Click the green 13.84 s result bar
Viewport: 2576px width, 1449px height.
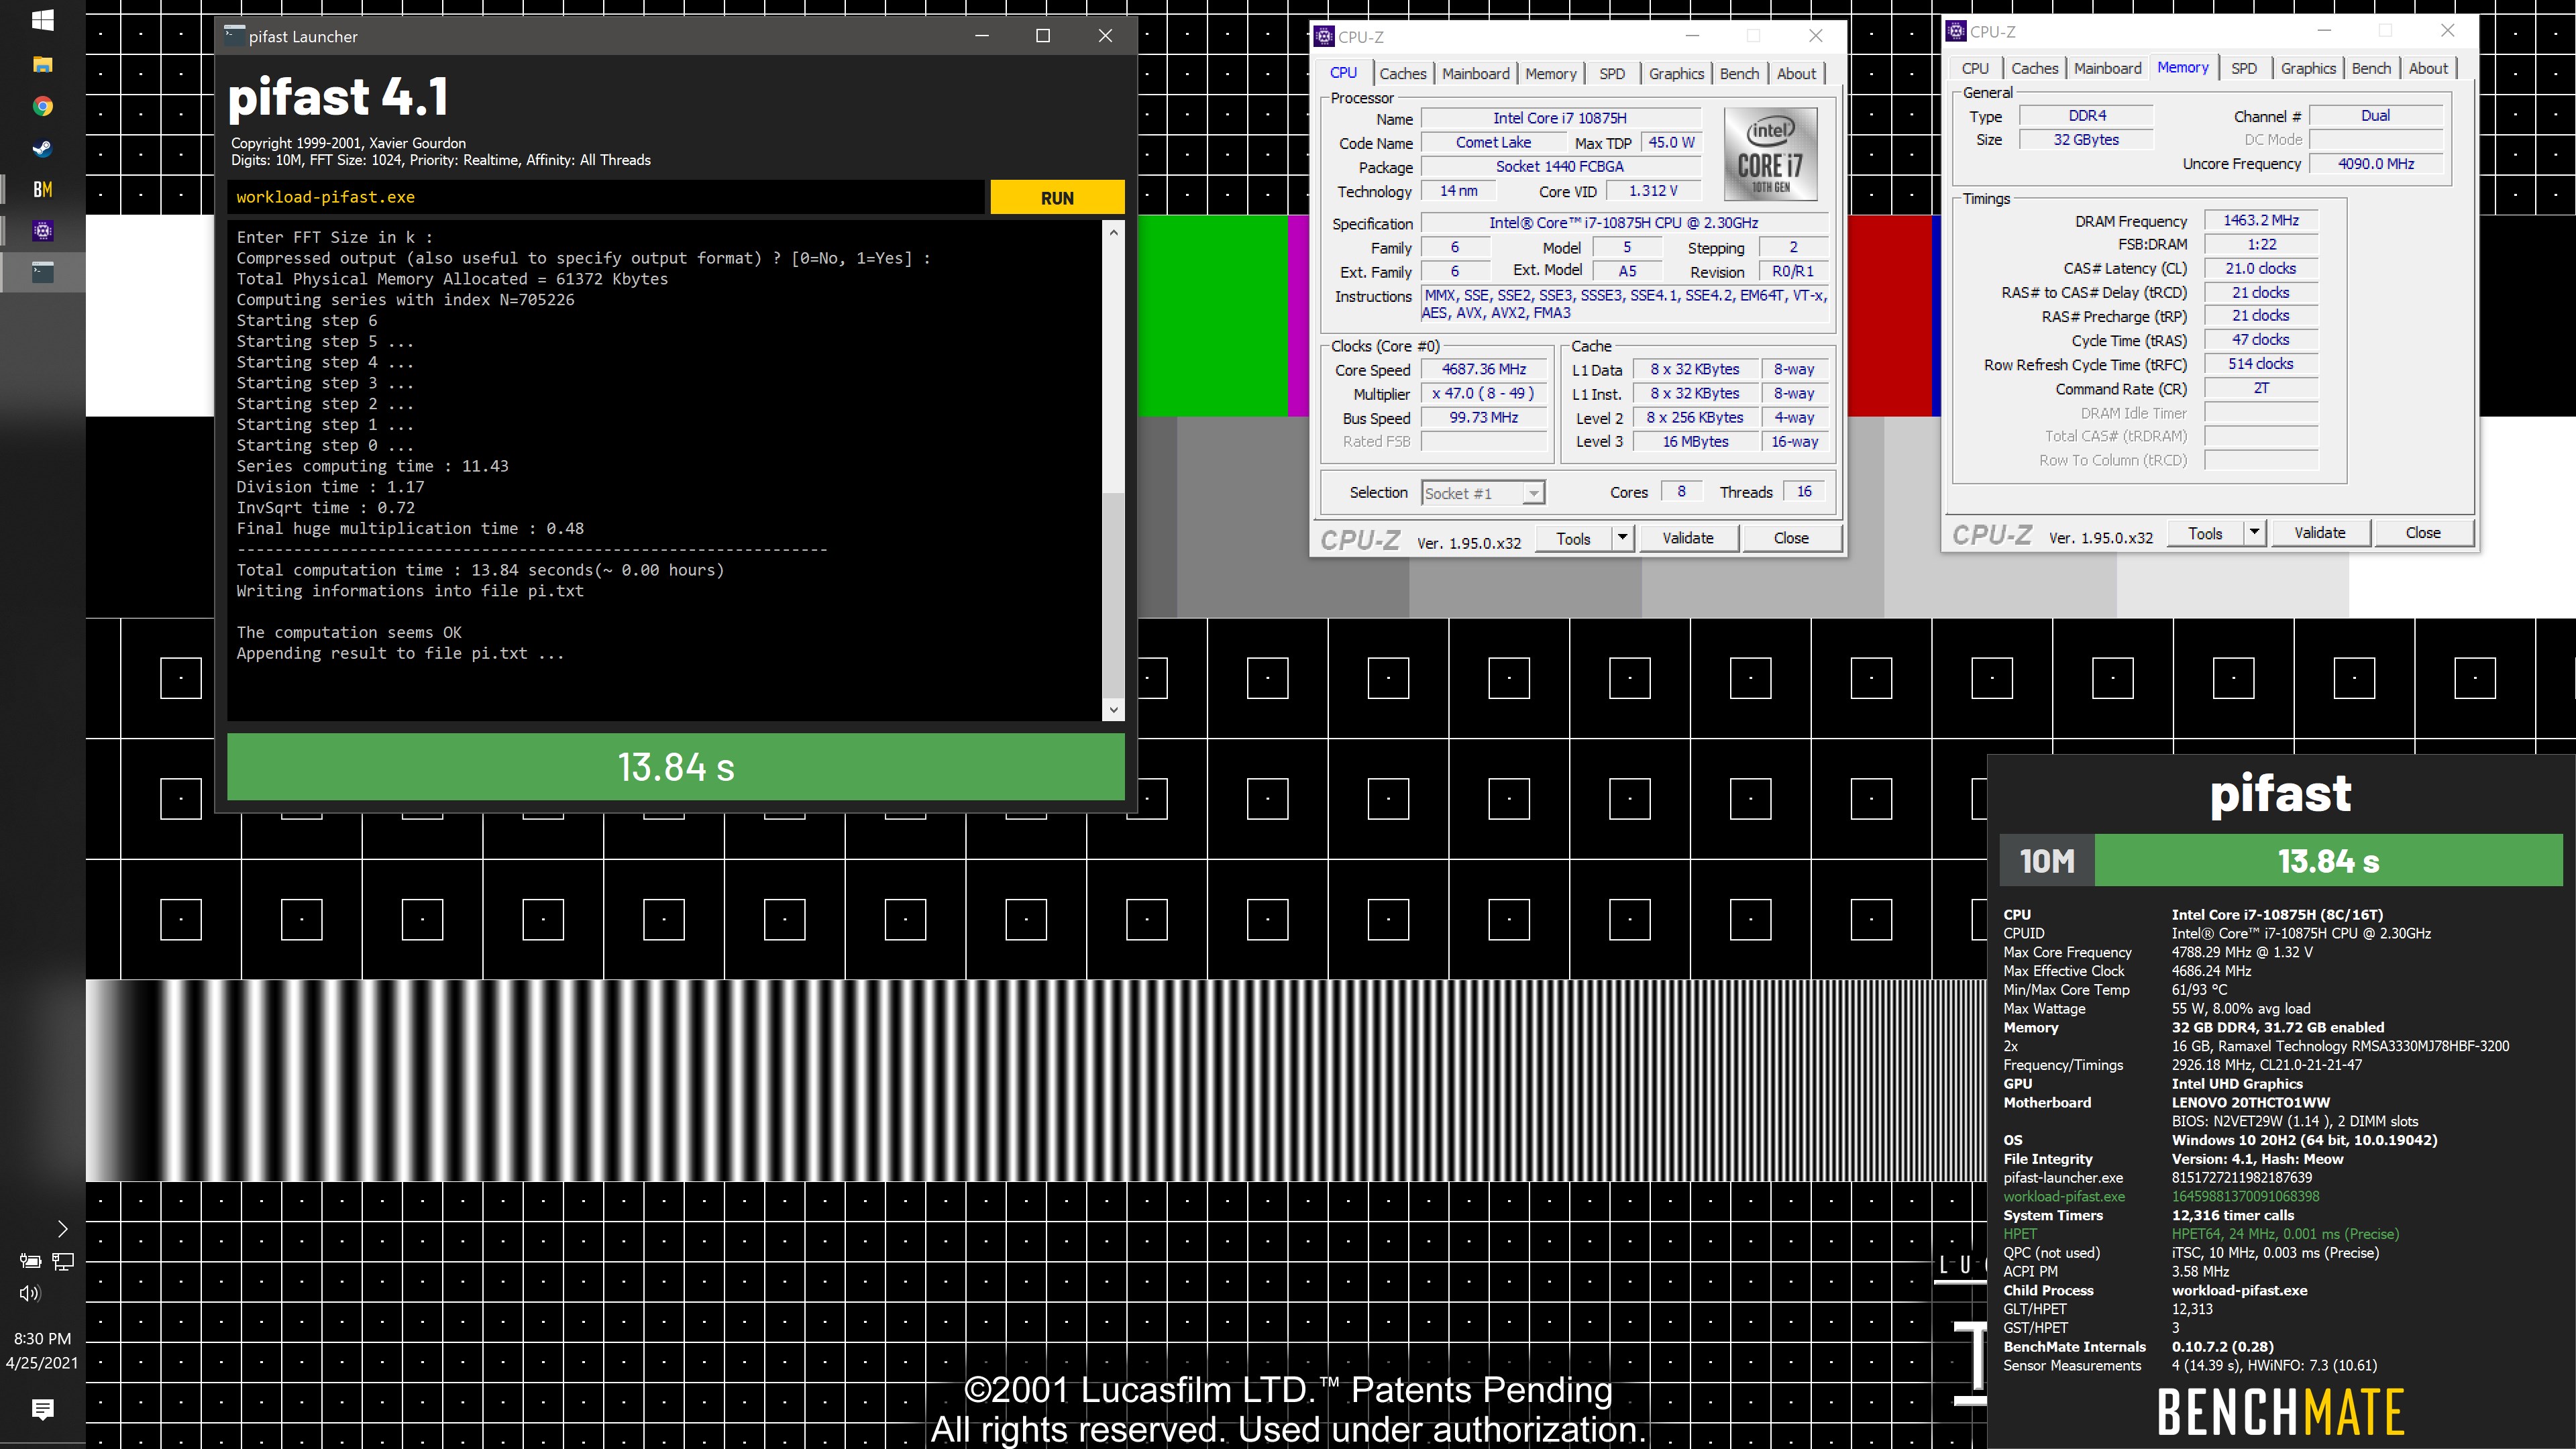[676, 767]
